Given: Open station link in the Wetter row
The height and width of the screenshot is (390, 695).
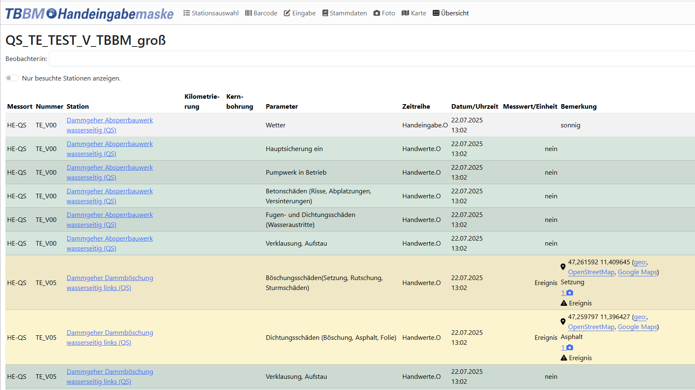Looking at the screenshot, I should pos(110,125).
